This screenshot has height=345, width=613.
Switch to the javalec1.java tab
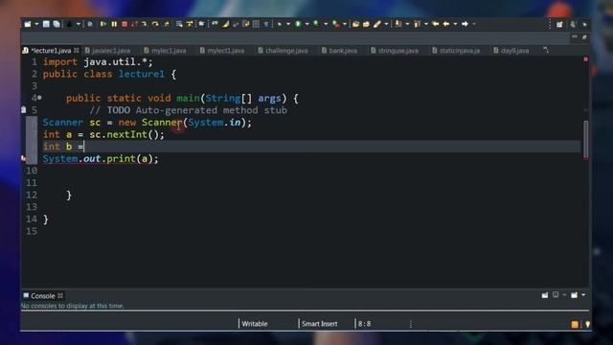pyautogui.click(x=107, y=51)
